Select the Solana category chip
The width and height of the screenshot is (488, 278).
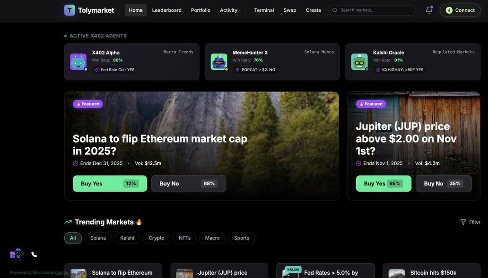pos(98,238)
